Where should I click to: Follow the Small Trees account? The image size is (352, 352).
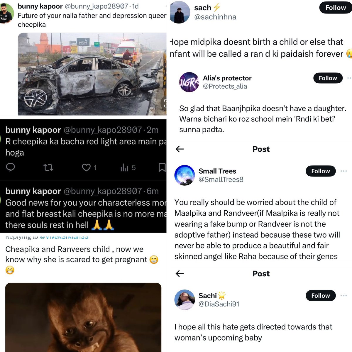coord(321,171)
